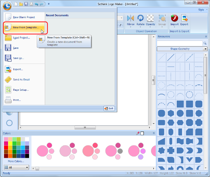Open the Rotate options in the ribbon
This screenshot has height=177, width=210.
(x=140, y=21)
